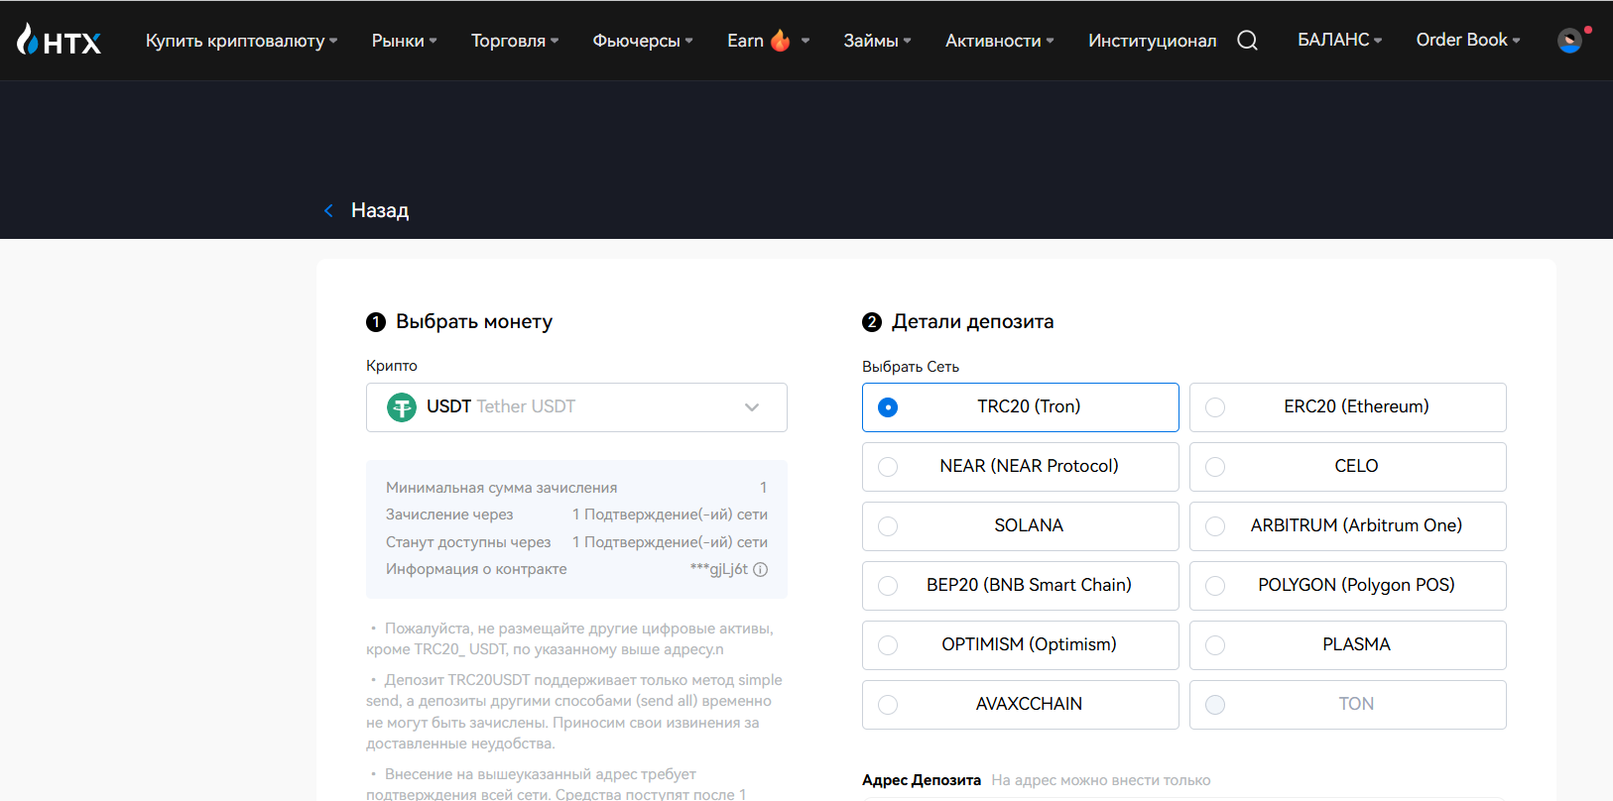The height and width of the screenshot is (801, 1613).
Task: Select OPTIMISM (Optimism) network
Action: [x=1021, y=645]
